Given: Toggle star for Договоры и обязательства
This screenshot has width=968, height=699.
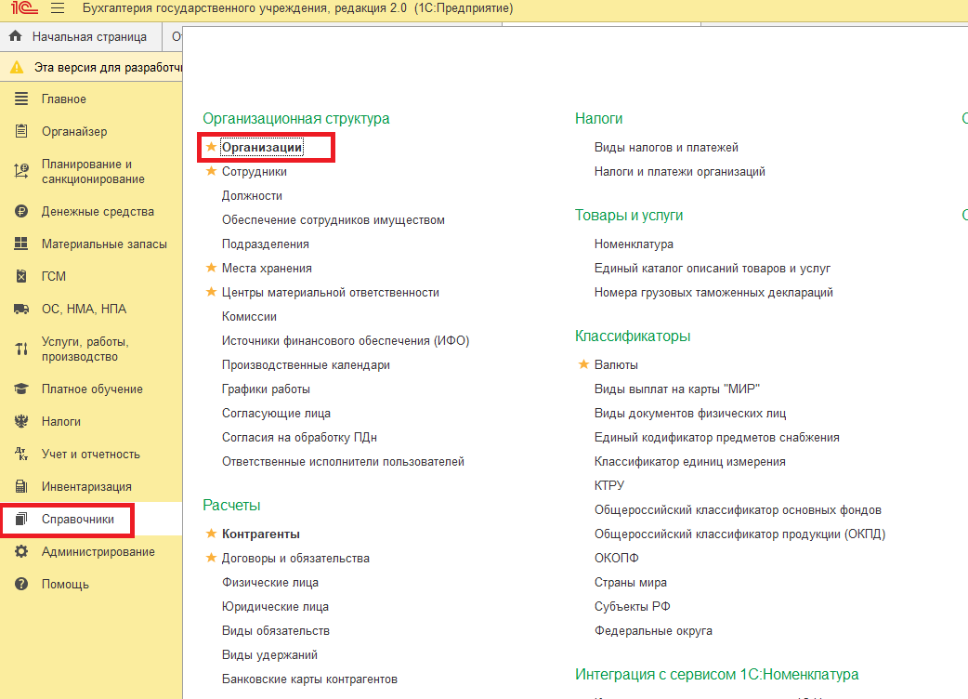Looking at the screenshot, I should 211,557.
